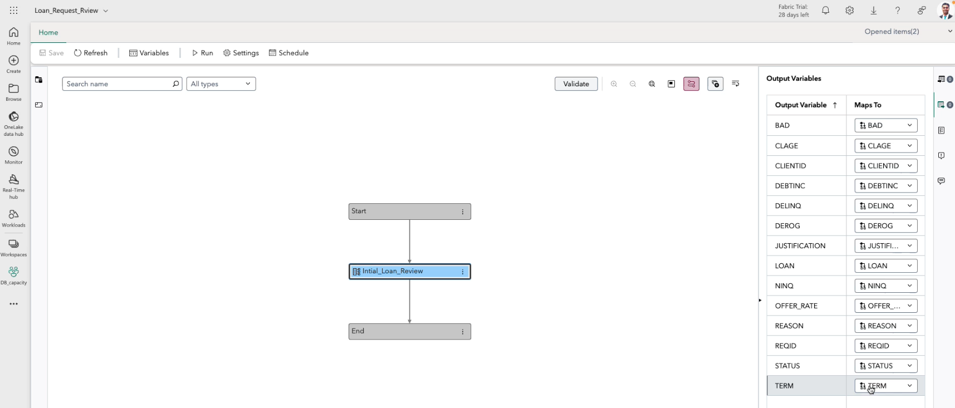The width and height of the screenshot is (955, 408).
Task: Open the Variables toolbar item
Action: pos(149,53)
